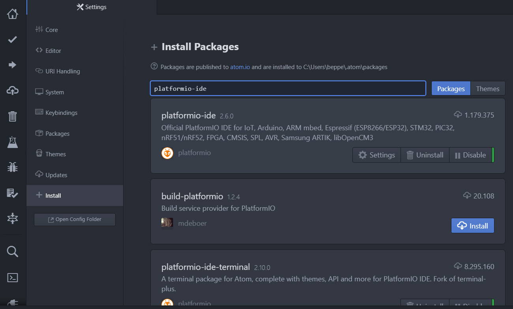This screenshot has height=309, width=513.
Task: Select the Install section in sidebar
Action: point(75,195)
